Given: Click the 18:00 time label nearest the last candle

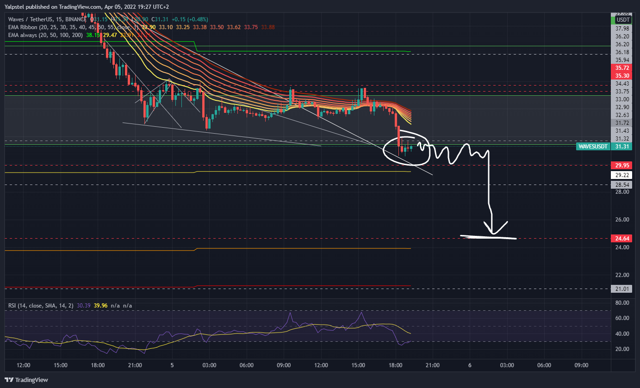Looking at the screenshot, I should point(395,365).
